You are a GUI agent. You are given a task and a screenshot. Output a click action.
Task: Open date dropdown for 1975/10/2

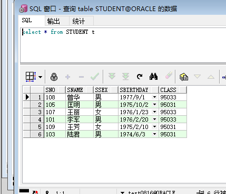[155, 105]
